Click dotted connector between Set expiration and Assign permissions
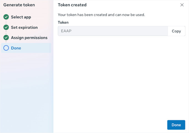The width and height of the screenshot is (189, 133). (x=6, y=33)
